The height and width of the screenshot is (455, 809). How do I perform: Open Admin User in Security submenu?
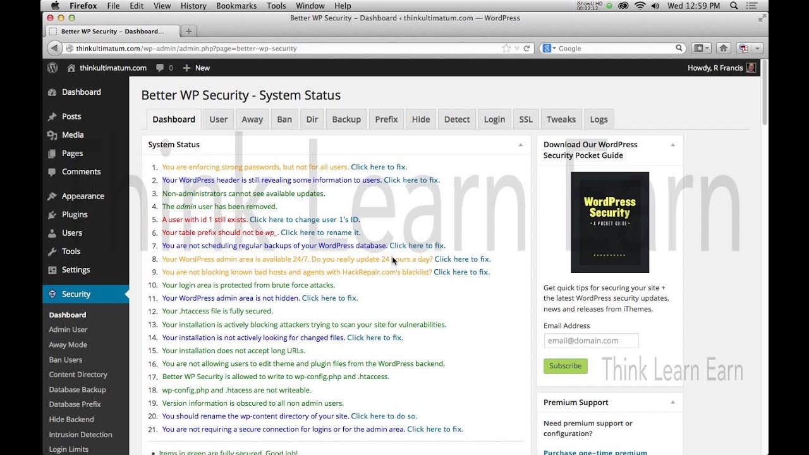(68, 330)
